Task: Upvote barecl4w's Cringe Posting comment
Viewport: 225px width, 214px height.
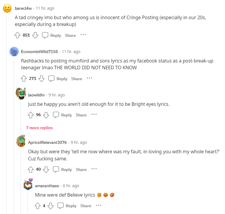Action: point(17,35)
